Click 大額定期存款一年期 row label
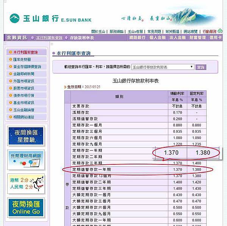 coord(92,220)
